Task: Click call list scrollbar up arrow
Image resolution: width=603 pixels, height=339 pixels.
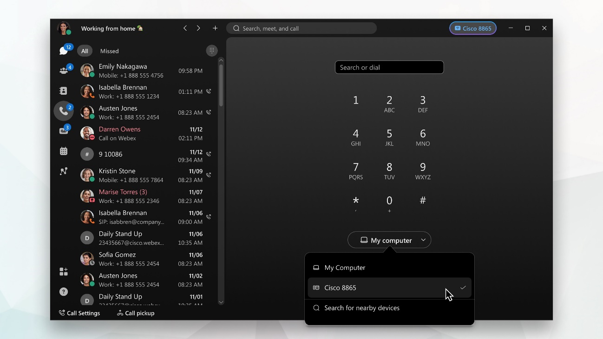Action: [x=221, y=60]
